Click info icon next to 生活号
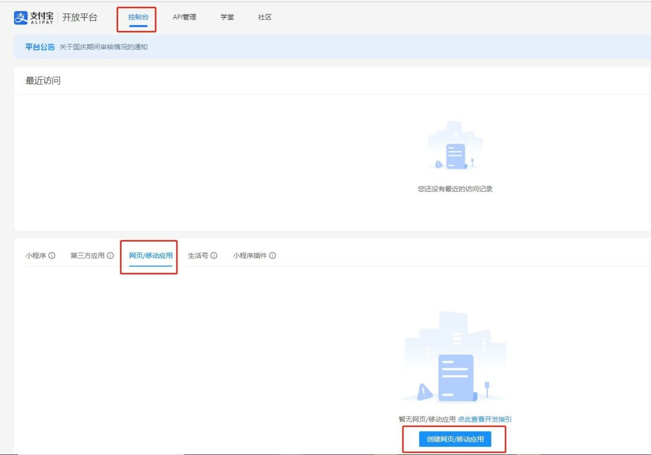This screenshot has width=651, height=455. [214, 256]
